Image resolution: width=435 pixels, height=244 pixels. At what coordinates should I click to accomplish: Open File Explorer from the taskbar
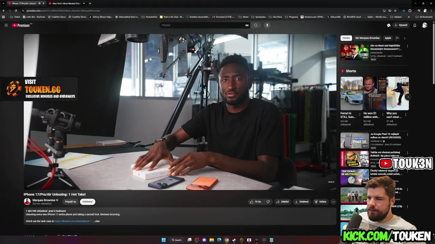tap(212, 240)
